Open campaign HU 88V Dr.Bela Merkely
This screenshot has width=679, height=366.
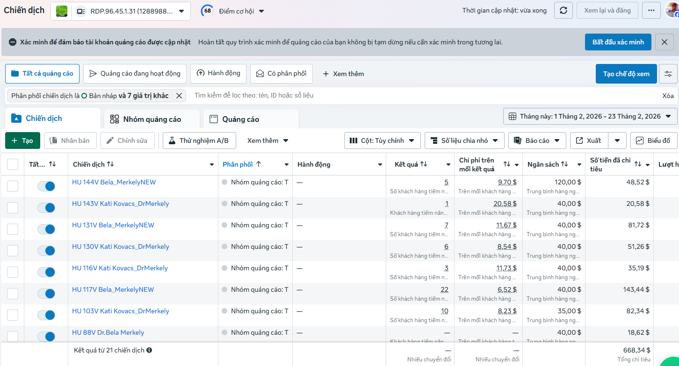point(108,332)
